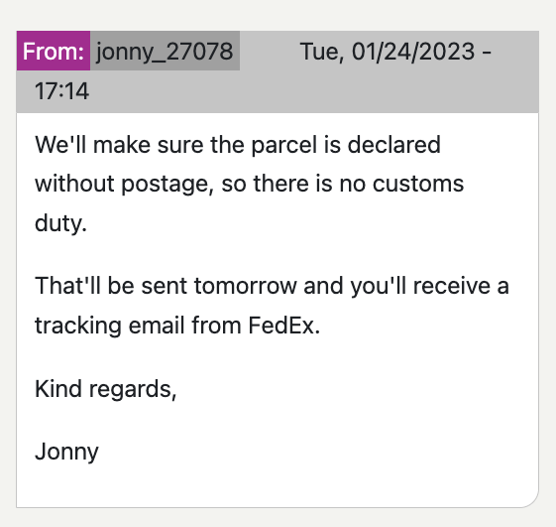The height and width of the screenshot is (527, 556).
Task: Click the line "We'll make sure the parcel is declared"
Action: (238, 145)
